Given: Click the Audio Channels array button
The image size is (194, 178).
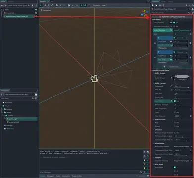Looking at the screenshot, I should 182,30.
